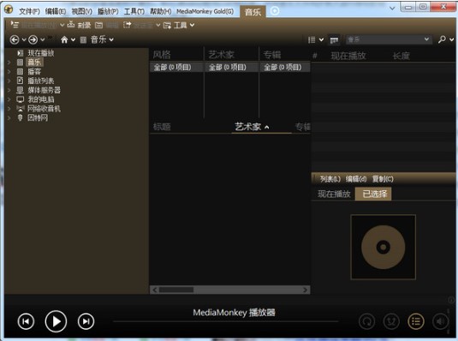Open the 工具 toolbar dropdown

[x=179, y=26]
